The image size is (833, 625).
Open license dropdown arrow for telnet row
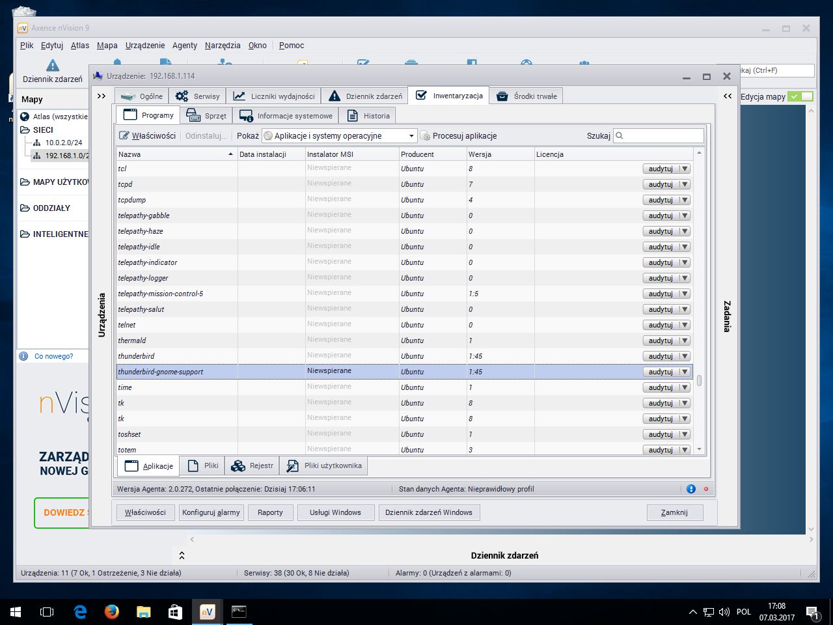point(685,325)
